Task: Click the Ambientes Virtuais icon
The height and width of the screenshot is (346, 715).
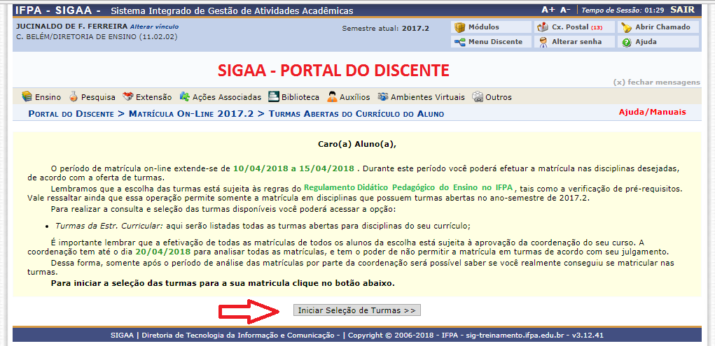Action: pyautogui.click(x=382, y=96)
